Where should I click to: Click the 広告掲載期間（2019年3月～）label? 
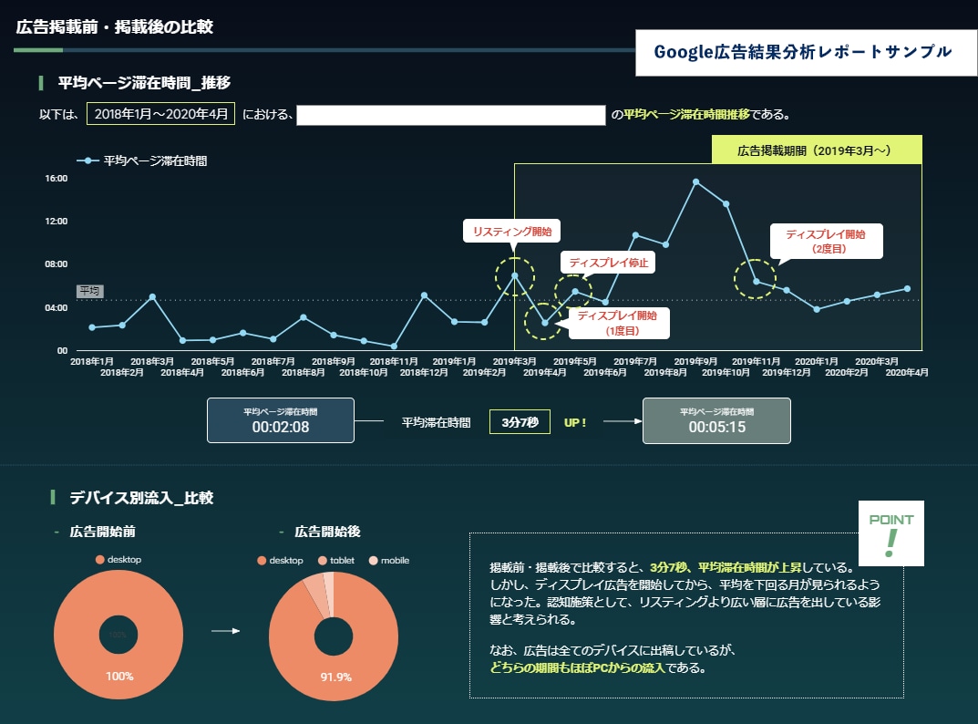click(x=817, y=150)
